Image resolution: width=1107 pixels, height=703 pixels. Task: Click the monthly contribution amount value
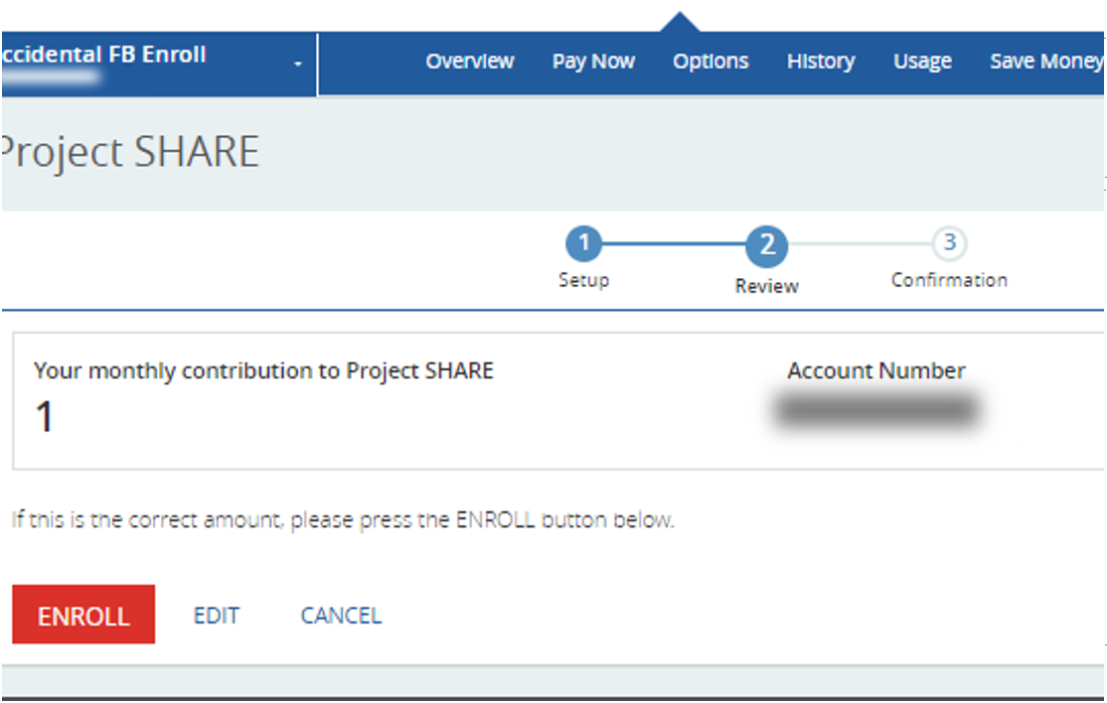[45, 418]
